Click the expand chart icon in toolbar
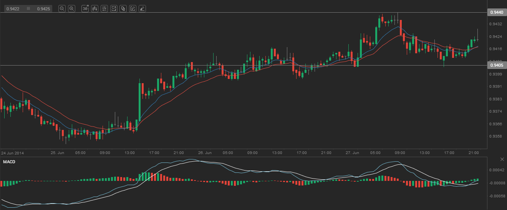Viewport: 507px width, 210px height. (x=114, y=8)
